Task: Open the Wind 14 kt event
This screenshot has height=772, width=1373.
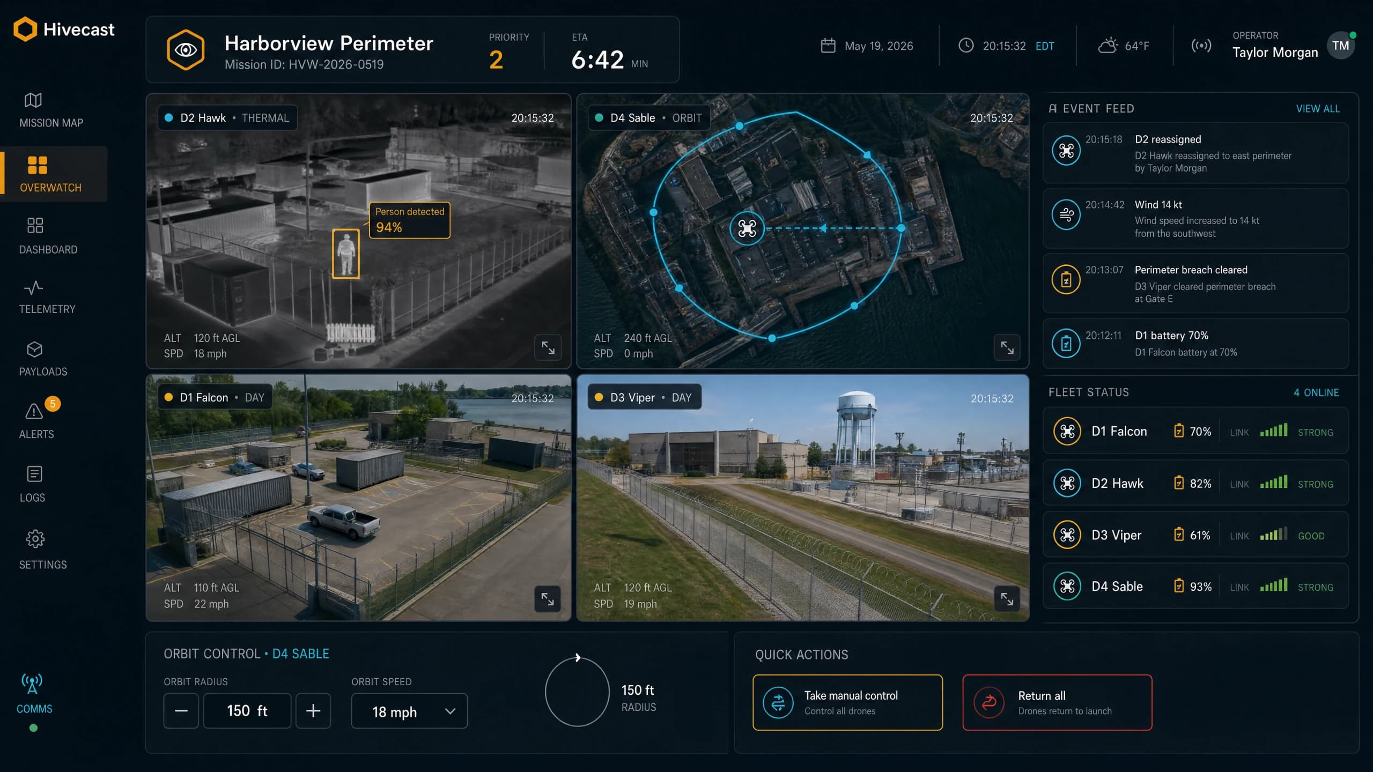Action: click(1195, 219)
